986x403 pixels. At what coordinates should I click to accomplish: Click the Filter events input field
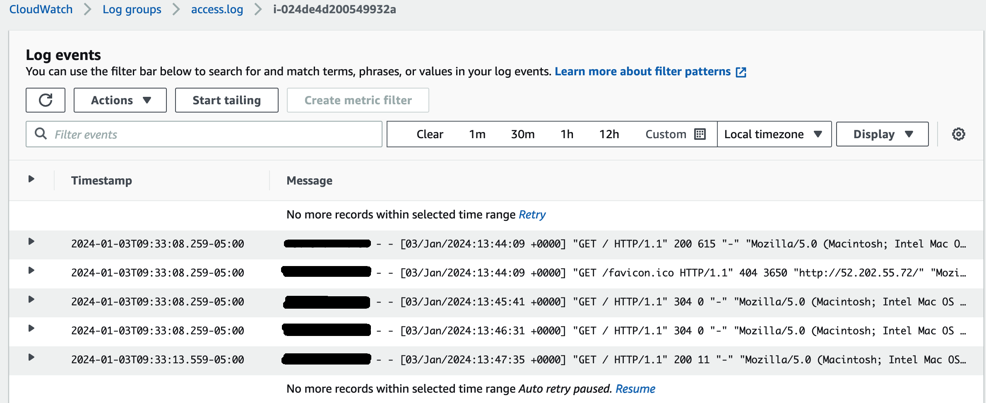(x=215, y=134)
